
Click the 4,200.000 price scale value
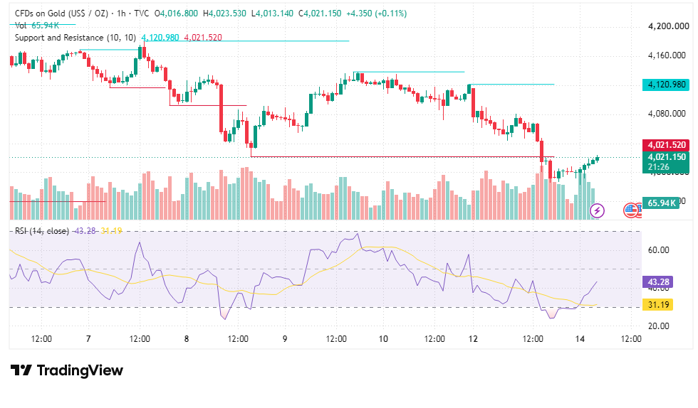[668, 26]
